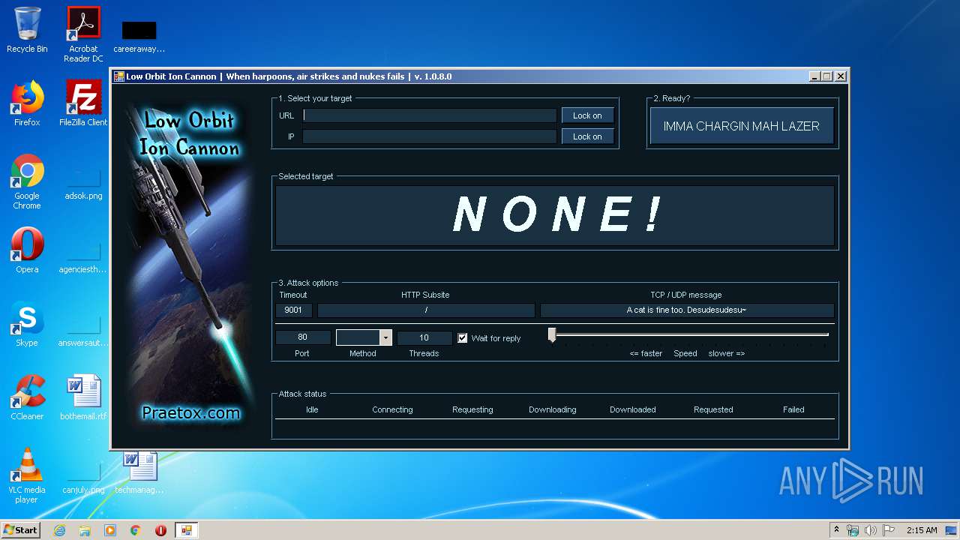Click the Failed status column label
The image size is (960, 540).
tap(793, 409)
